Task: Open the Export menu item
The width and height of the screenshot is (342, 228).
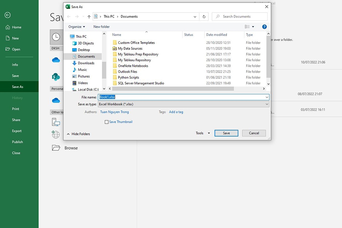Action: coord(17,131)
